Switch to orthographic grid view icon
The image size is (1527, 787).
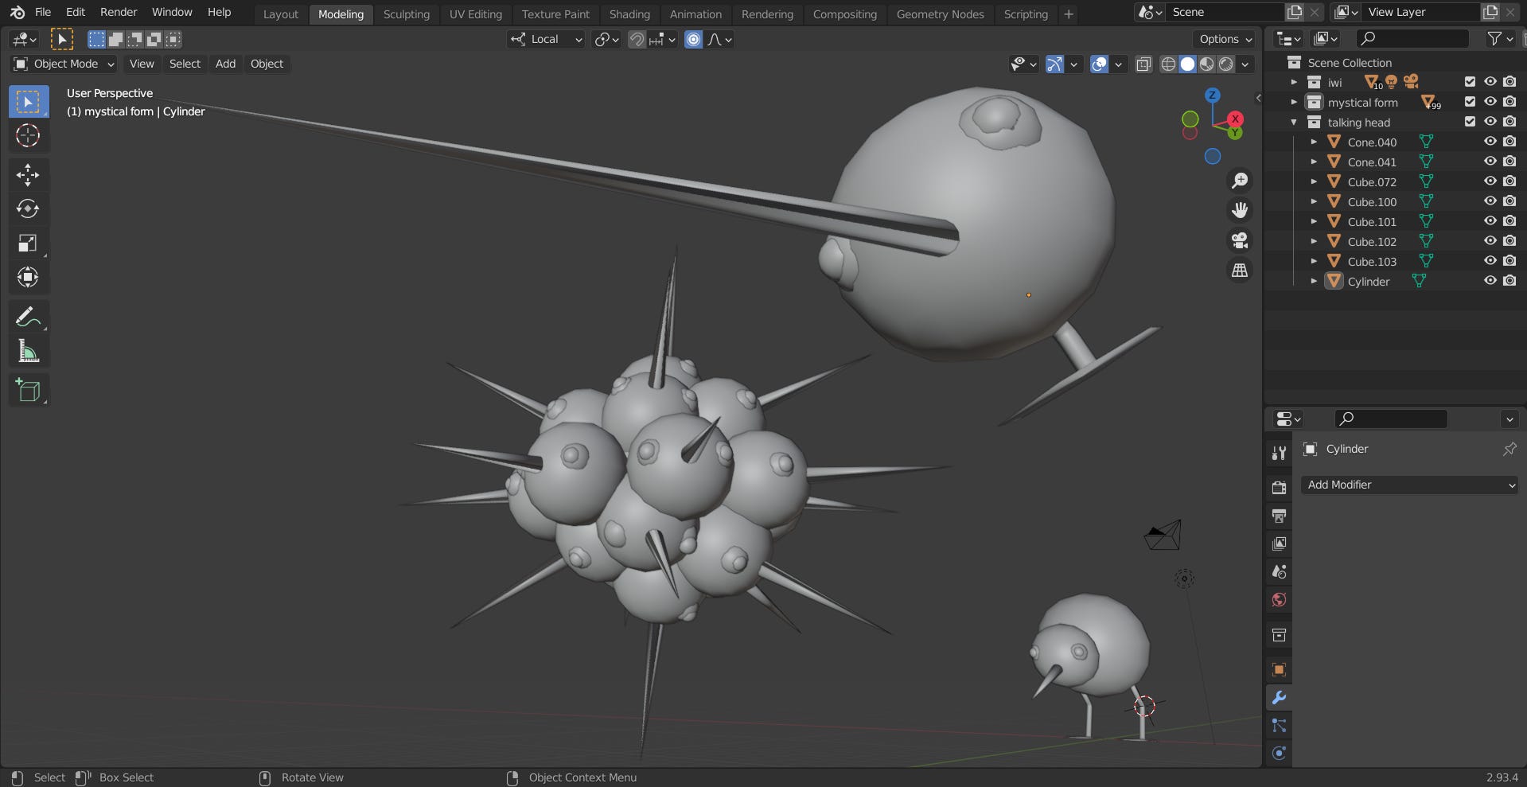pyautogui.click(x=1240, y=271)
